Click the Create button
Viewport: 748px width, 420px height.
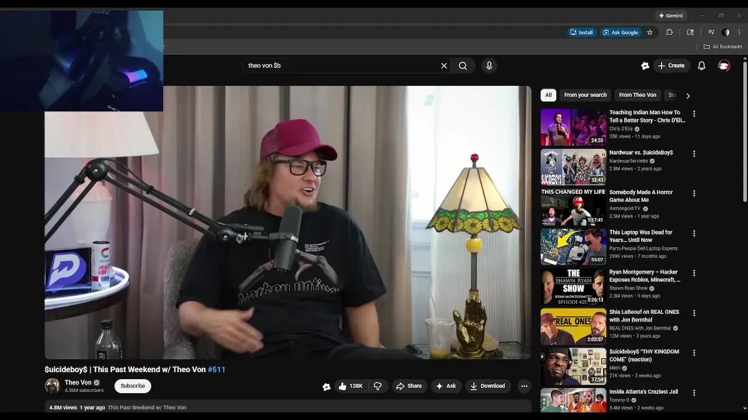click(x=671, y=66)
